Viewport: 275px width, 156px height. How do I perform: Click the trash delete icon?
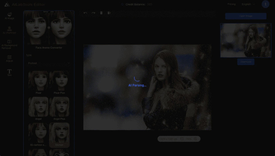click(101, 13)
